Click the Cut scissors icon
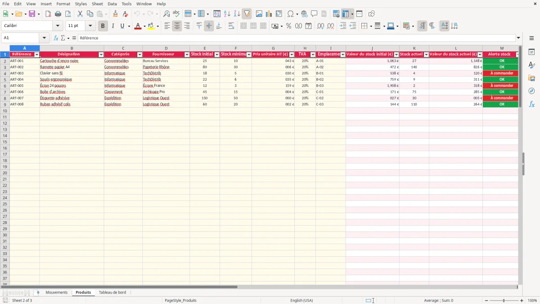Image resolution: width=540 pixels, height=304 pixels. [x=80, y=14]
